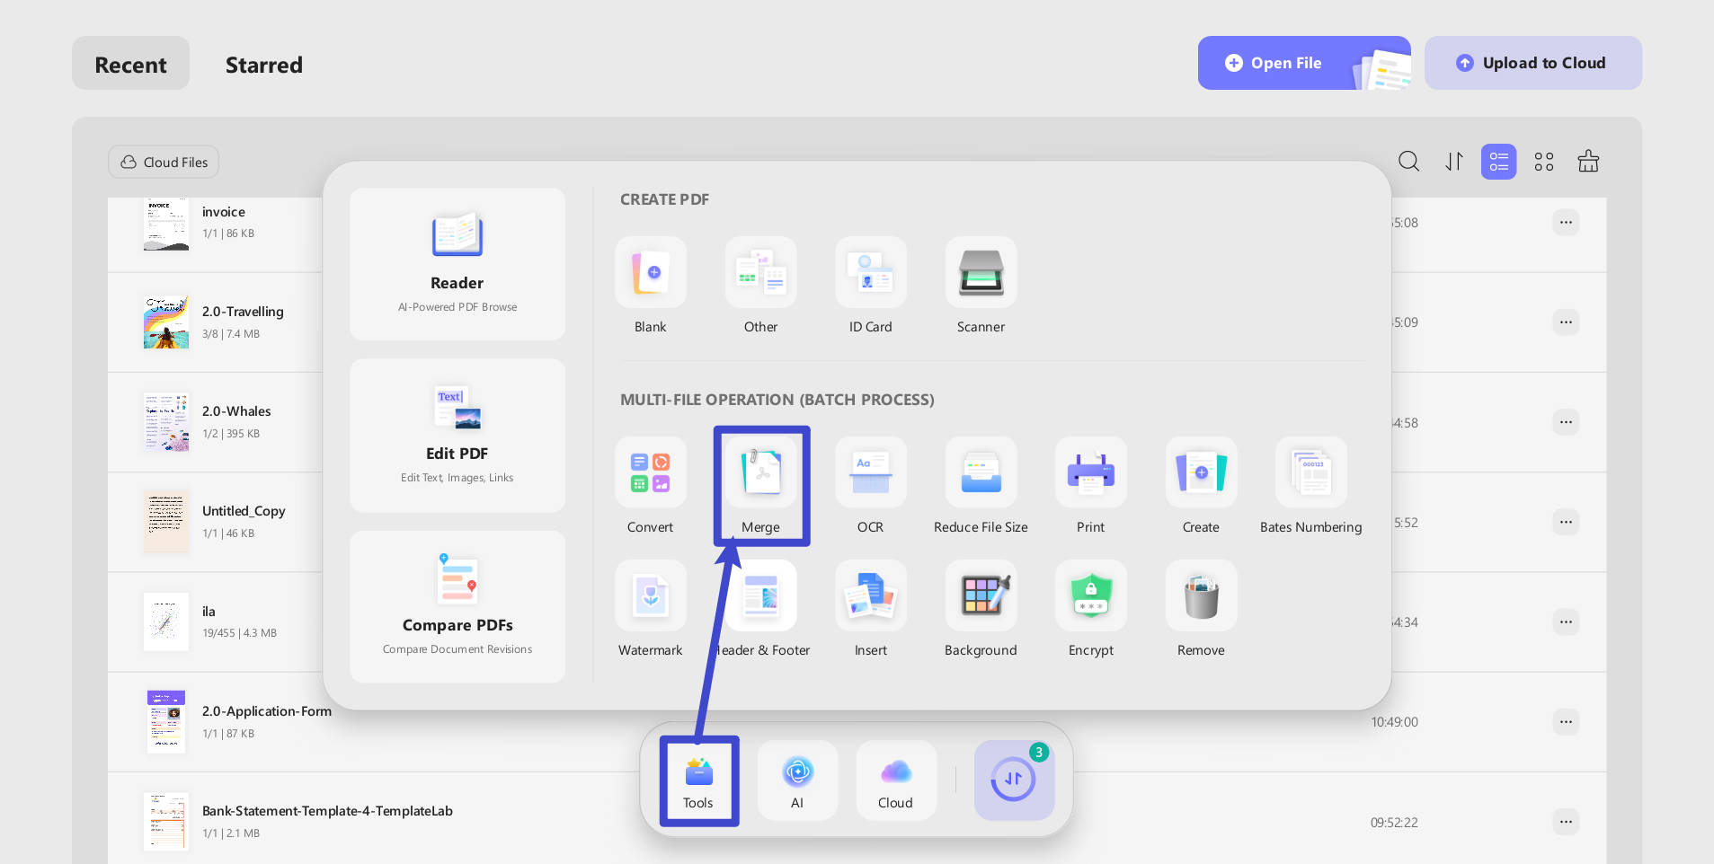The image size is (1714, 864).
Task: Choose the Watermark tool
Action: coord(651,596)
